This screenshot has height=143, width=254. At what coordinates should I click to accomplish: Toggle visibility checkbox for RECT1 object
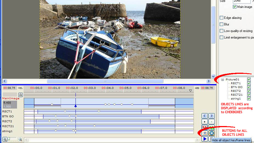point(249,83)
